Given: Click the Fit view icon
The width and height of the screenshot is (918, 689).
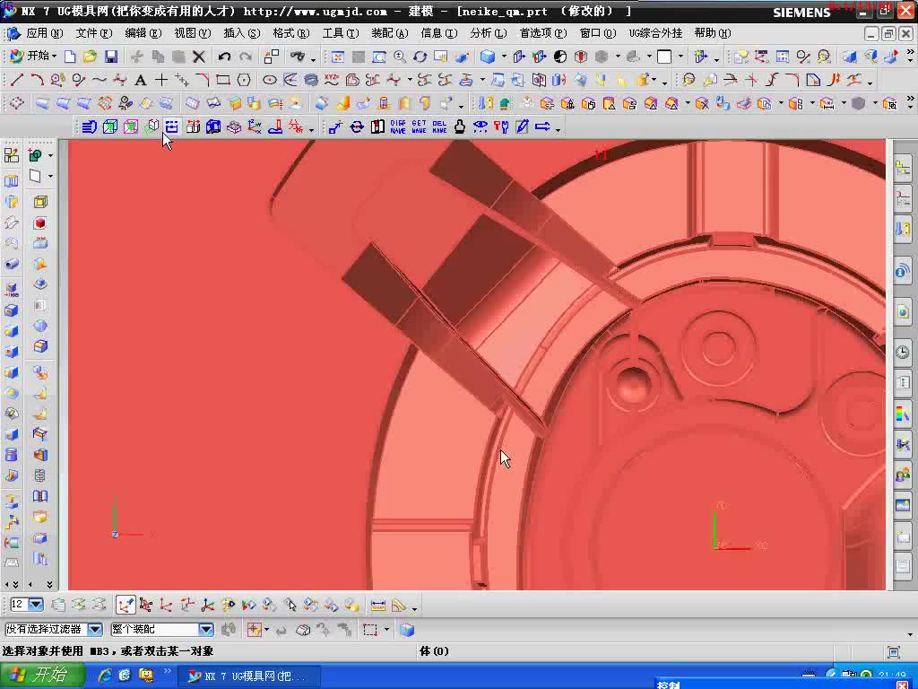Looking at the screenshot, I should (x=338, y=57).
